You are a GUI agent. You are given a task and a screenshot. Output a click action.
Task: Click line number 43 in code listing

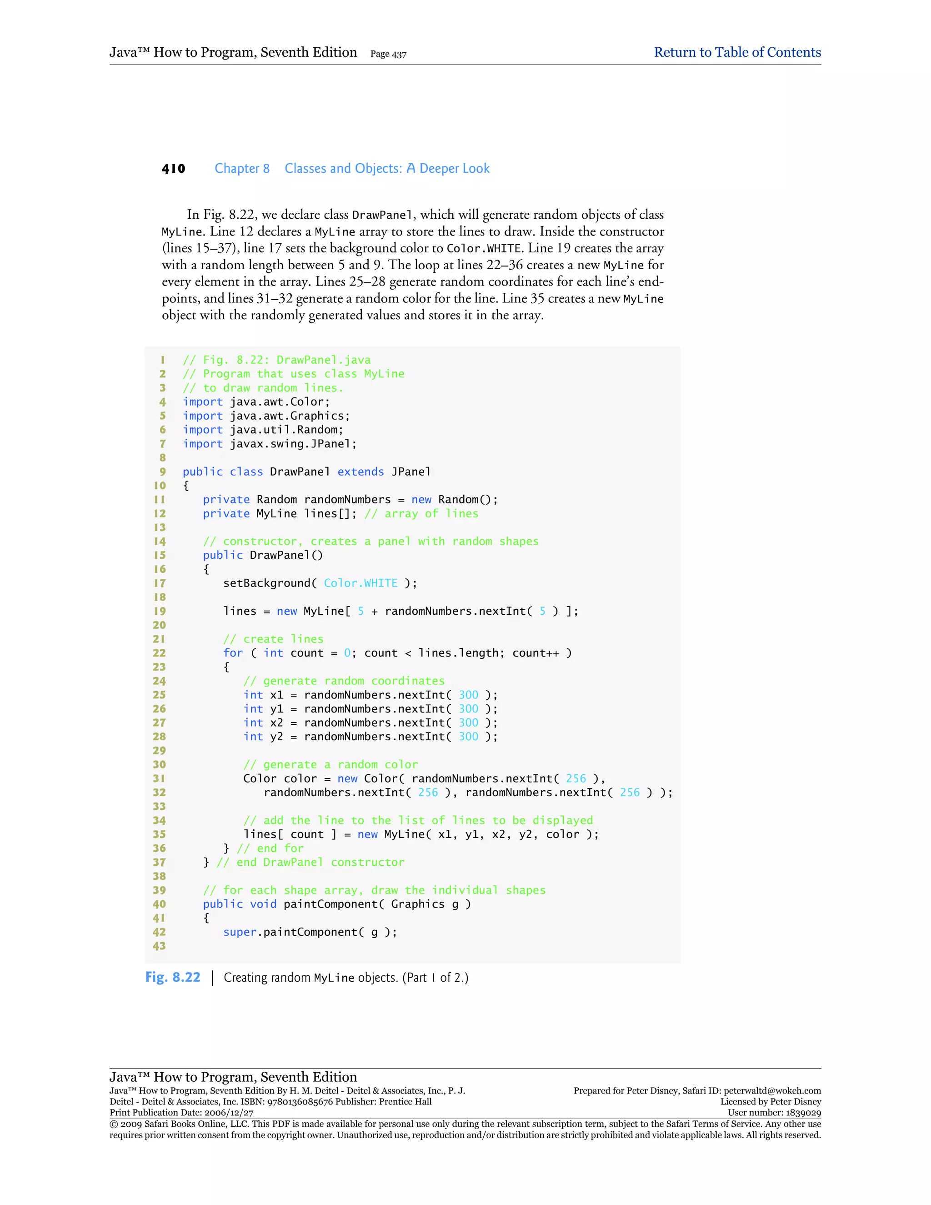pyautogui.click(x=160, y=946)
